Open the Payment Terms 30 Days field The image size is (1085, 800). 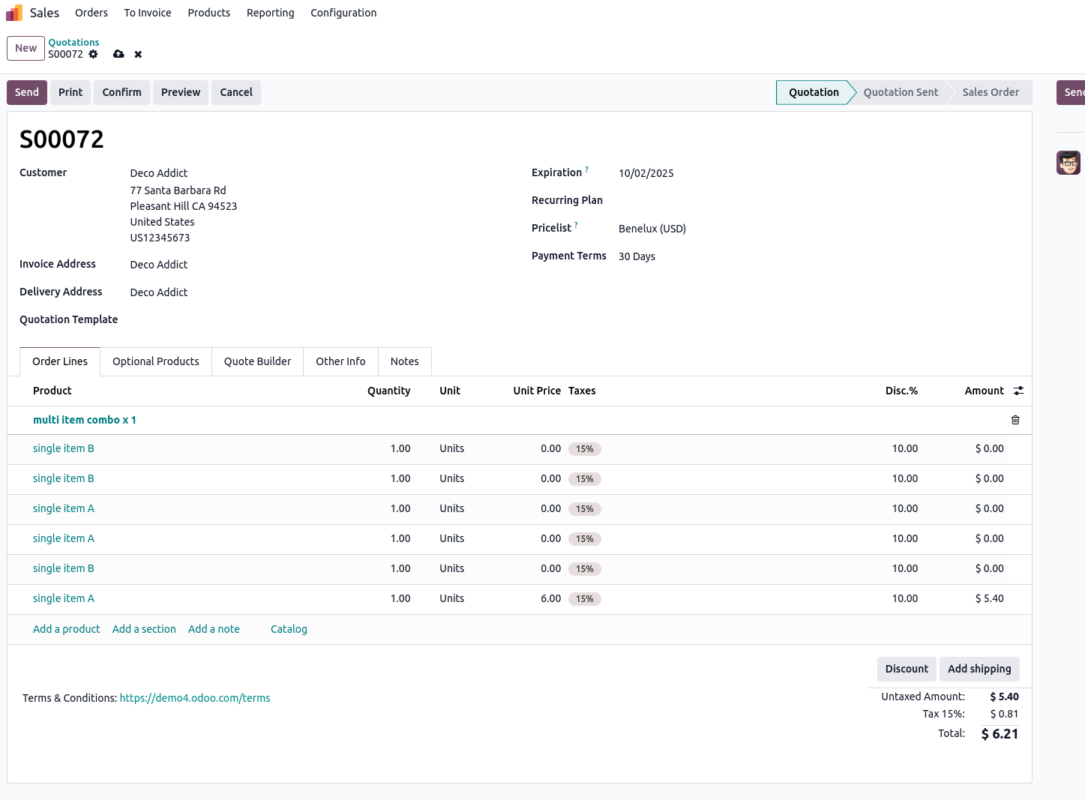pyautogui.click(x=637, y=256)
